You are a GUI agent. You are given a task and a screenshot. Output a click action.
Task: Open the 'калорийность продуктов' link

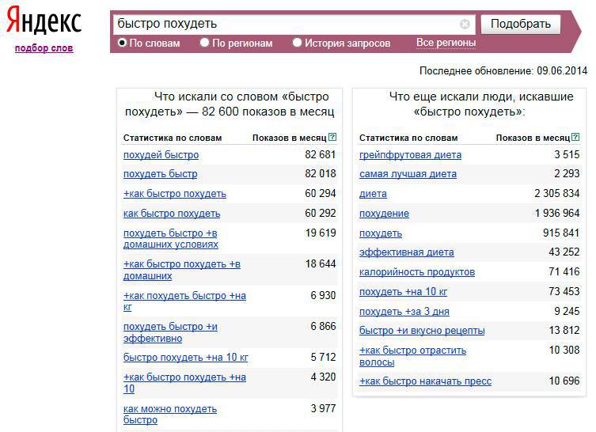click(x=417, y=272)
